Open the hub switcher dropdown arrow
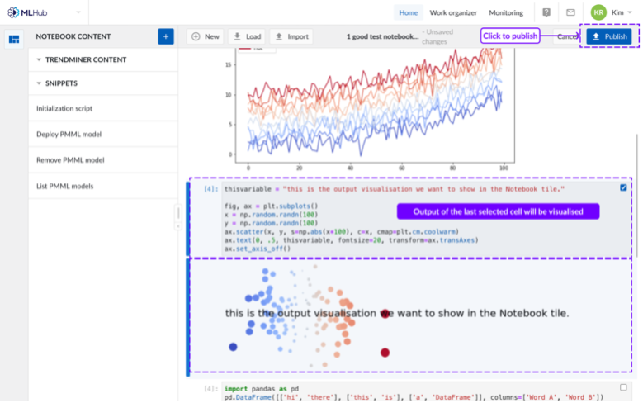Image resolution: width=643 pixels, height=403 pixels. 78,12
